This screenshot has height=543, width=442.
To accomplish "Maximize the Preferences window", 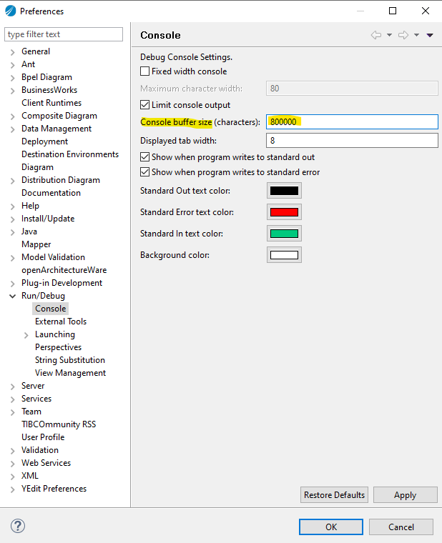I will 393,11.
